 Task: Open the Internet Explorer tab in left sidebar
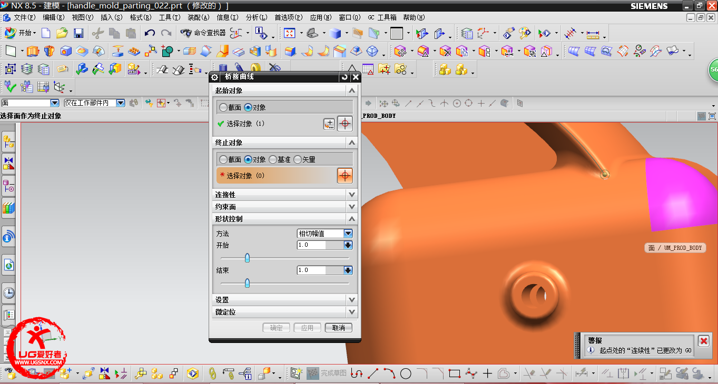8,265
